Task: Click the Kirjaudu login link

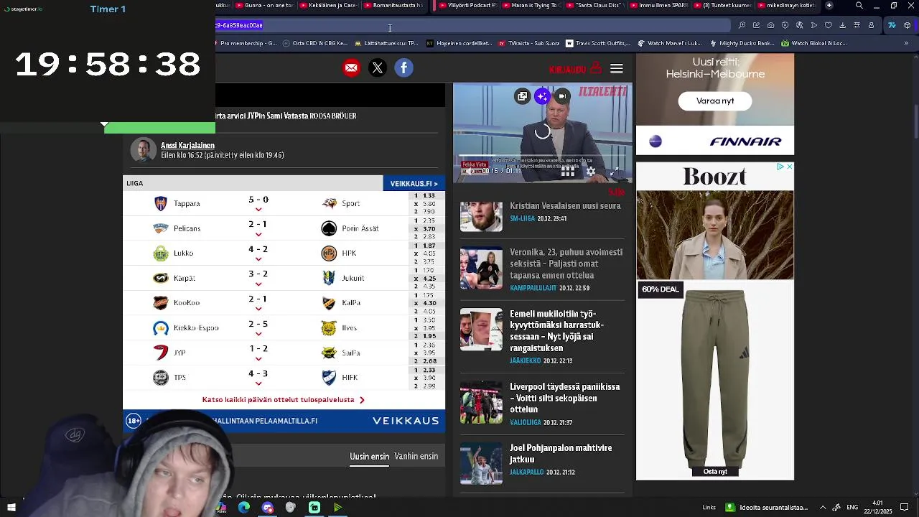Action: click(575, 69)
